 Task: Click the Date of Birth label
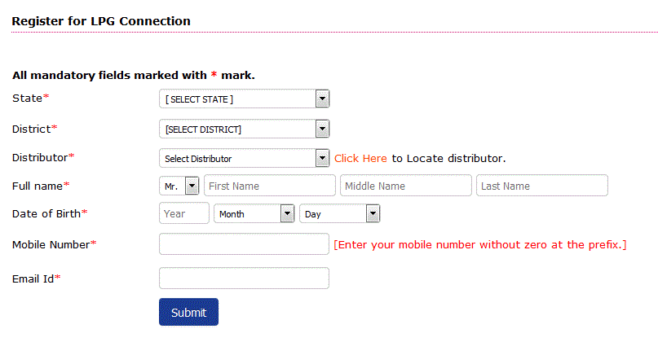click(46, 214)
